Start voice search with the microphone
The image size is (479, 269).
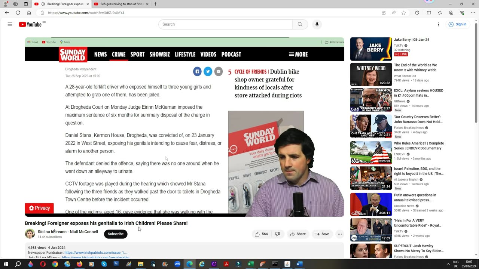[x=317, y=24]
